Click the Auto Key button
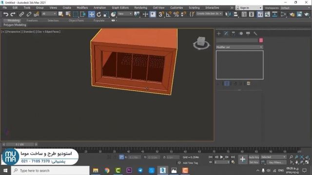The width and height of the screenshot is (312, 175). pos(254,157)
